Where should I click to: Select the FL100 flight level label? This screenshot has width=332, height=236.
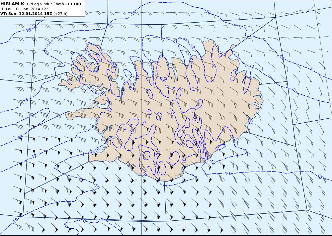tap(74, 4)
